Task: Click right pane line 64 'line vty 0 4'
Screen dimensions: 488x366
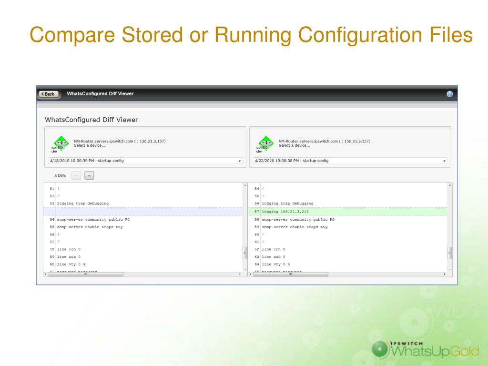Action: coord(276,264)
